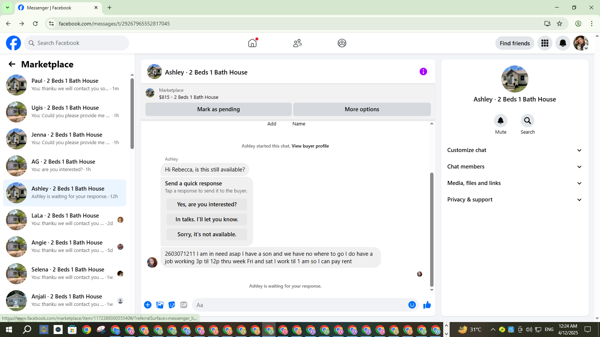Viewport: 600px width, 337px height.
Task: Choose a GIF icon in composer
Action: (184, 305)
